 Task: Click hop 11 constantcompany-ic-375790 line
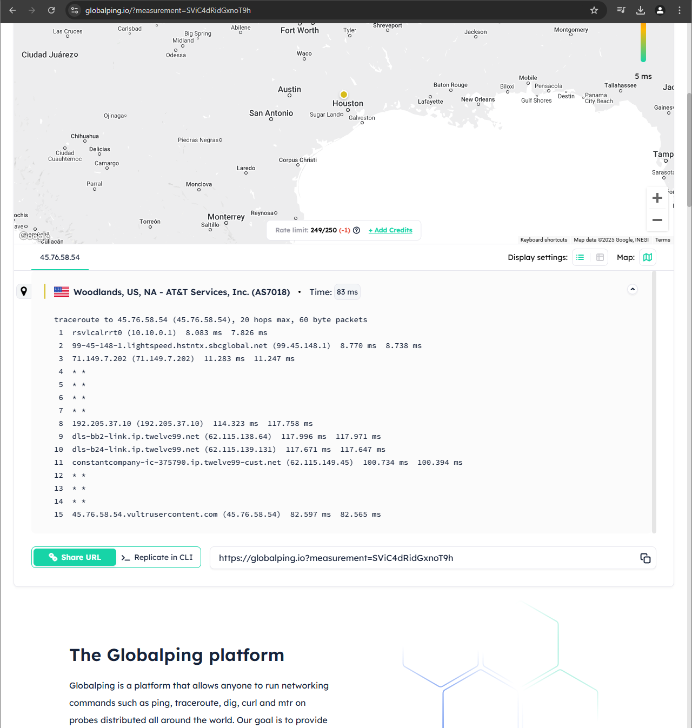click(259, 463)
